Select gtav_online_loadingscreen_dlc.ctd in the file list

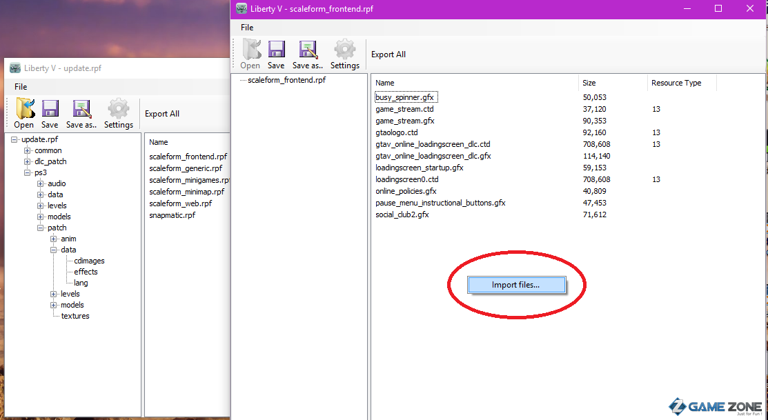[433, 144]
